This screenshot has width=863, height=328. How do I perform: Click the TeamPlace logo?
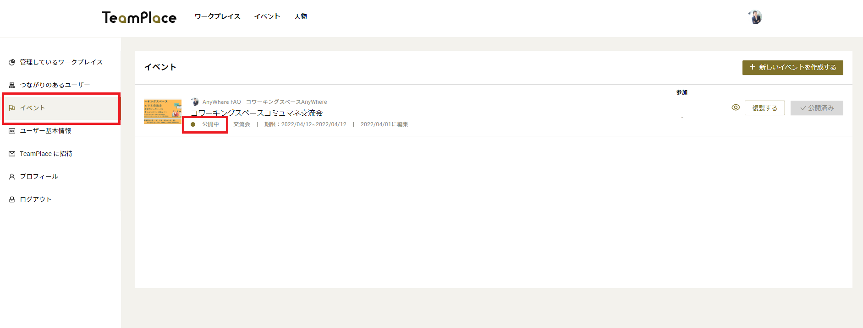tap(139, 17)
